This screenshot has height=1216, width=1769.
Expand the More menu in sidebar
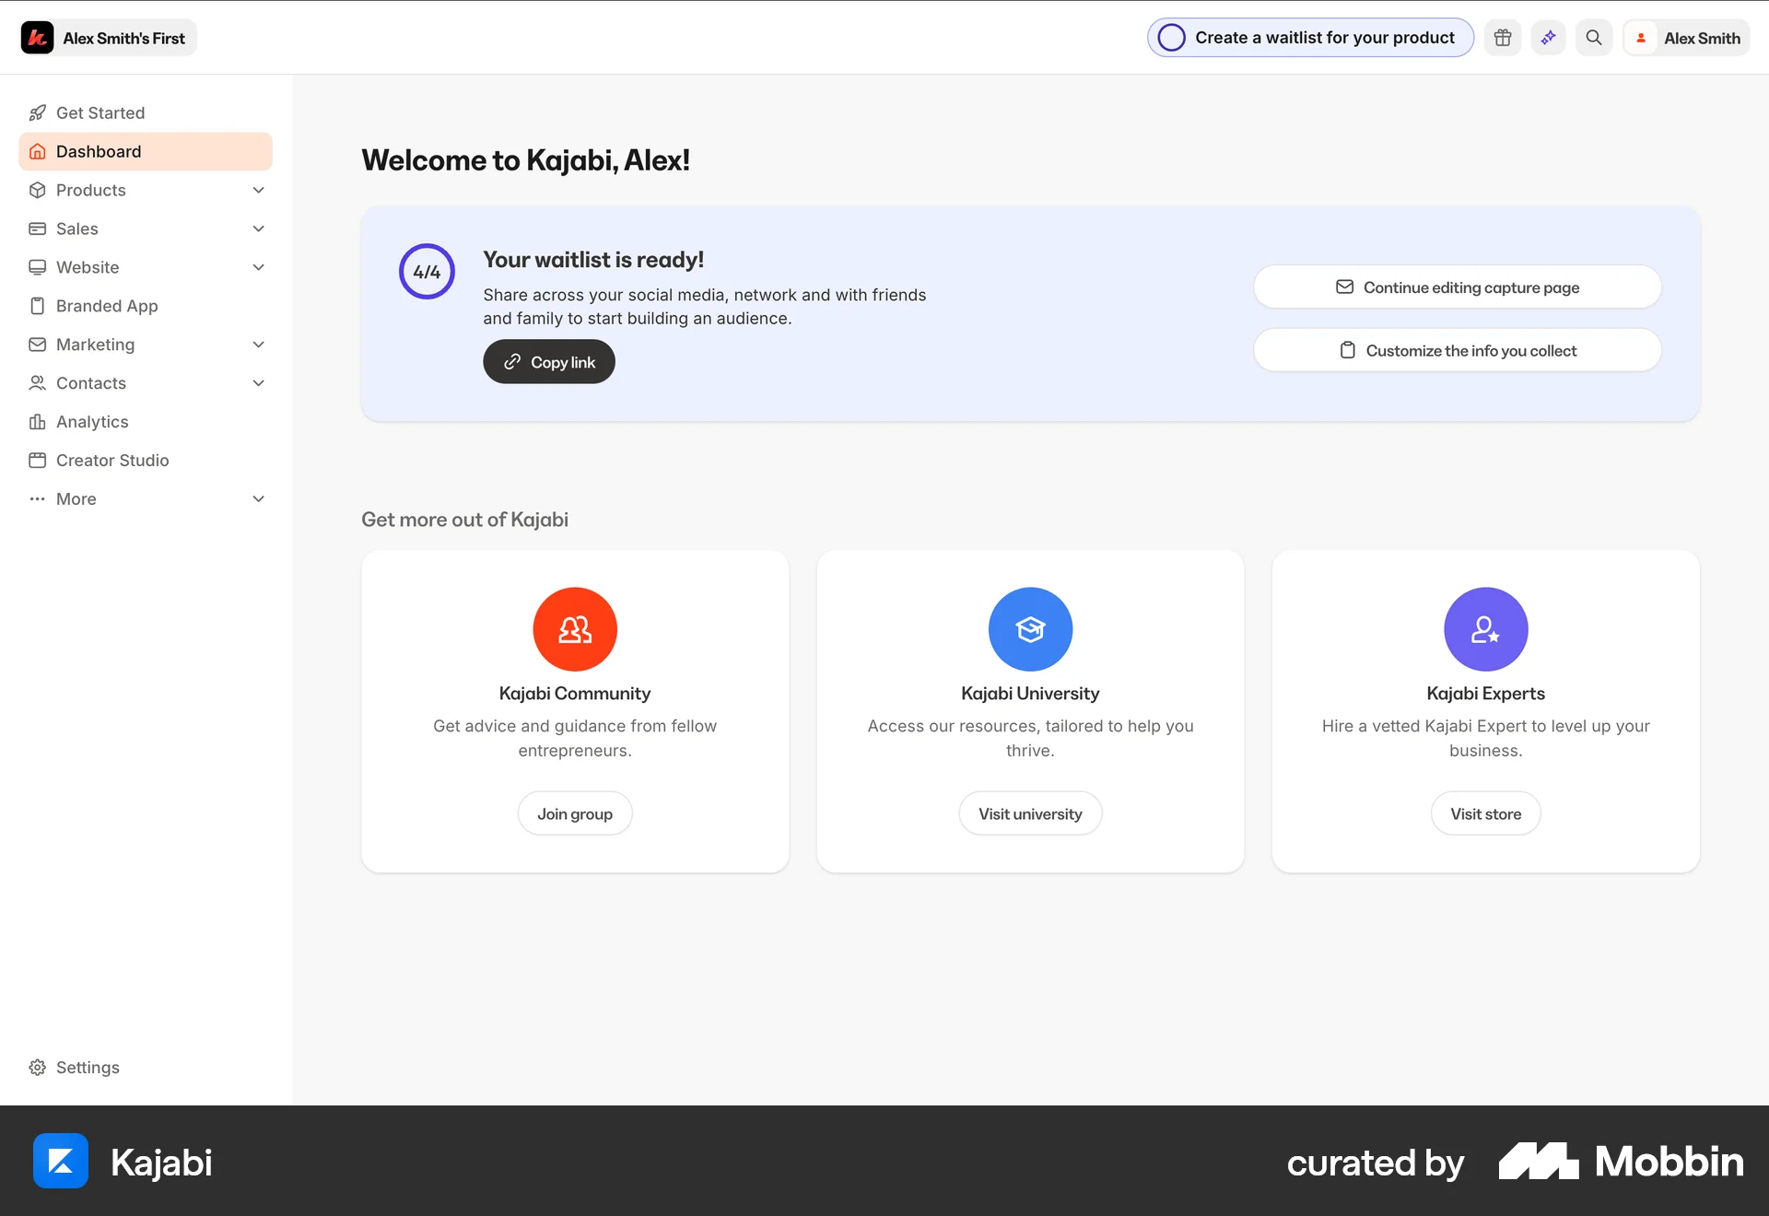pos(259,498)
